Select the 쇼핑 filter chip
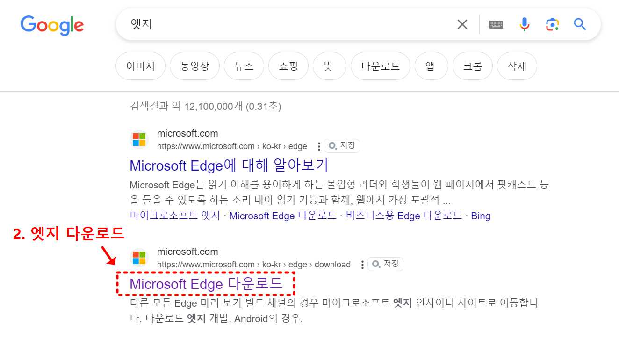Viewport: 619px width, 338px height. click(288, 66)
